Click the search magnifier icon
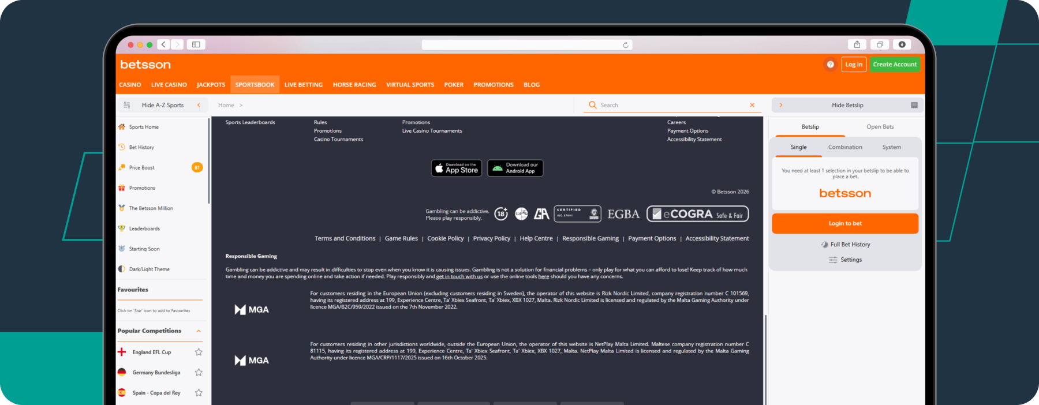Screen dimensions: 1039x405 (592, 105)
